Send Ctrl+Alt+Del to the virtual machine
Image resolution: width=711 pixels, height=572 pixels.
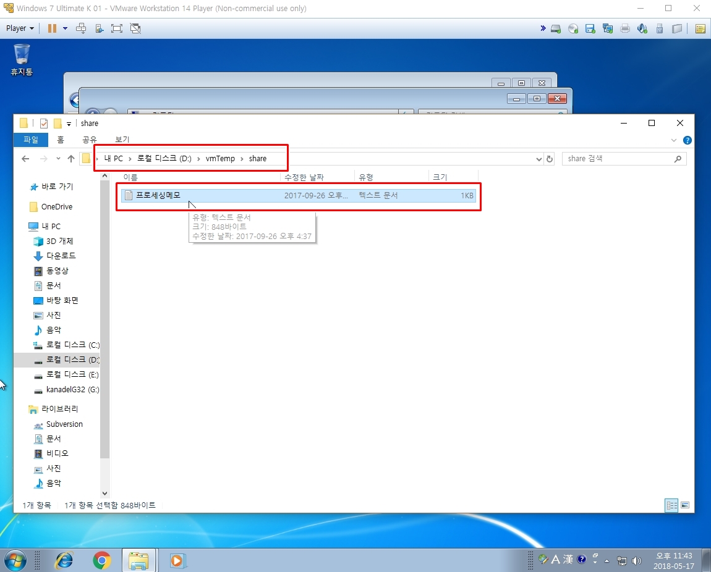81,28
